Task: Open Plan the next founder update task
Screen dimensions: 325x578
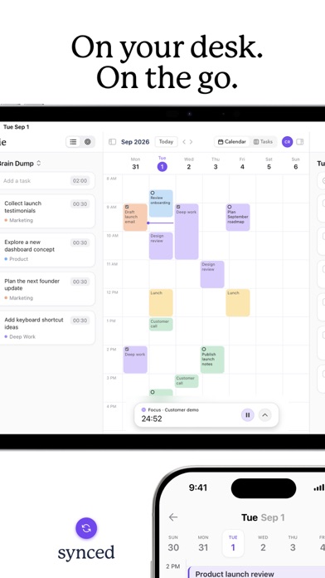Action: click(x=47, y=289)
